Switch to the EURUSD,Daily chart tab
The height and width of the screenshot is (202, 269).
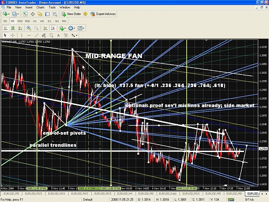tap(168, 193)
